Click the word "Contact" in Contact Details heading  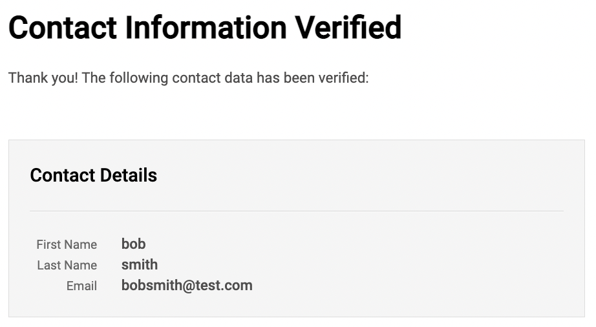[x=61, y=175]
